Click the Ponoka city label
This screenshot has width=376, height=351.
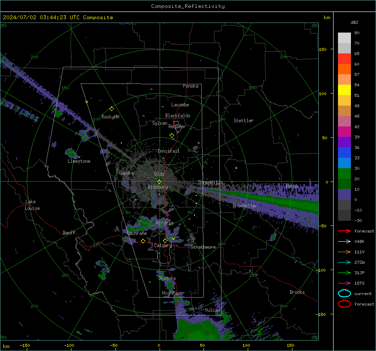coord(191,86)
